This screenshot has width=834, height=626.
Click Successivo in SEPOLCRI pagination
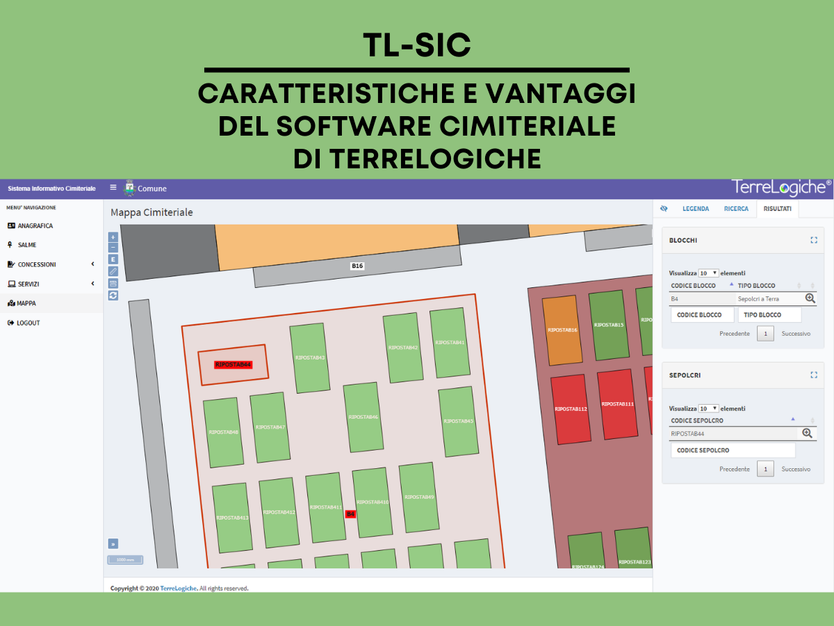[796, 469]
